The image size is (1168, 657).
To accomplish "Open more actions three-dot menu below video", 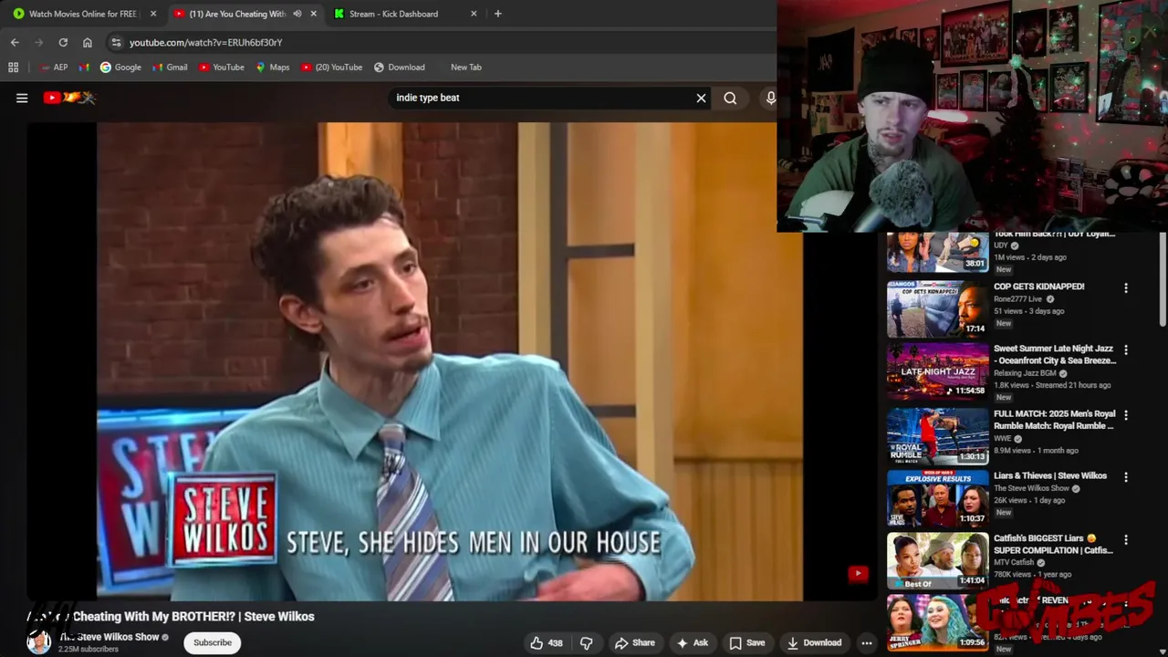I will pyautogui.click(x=867, y=642).
